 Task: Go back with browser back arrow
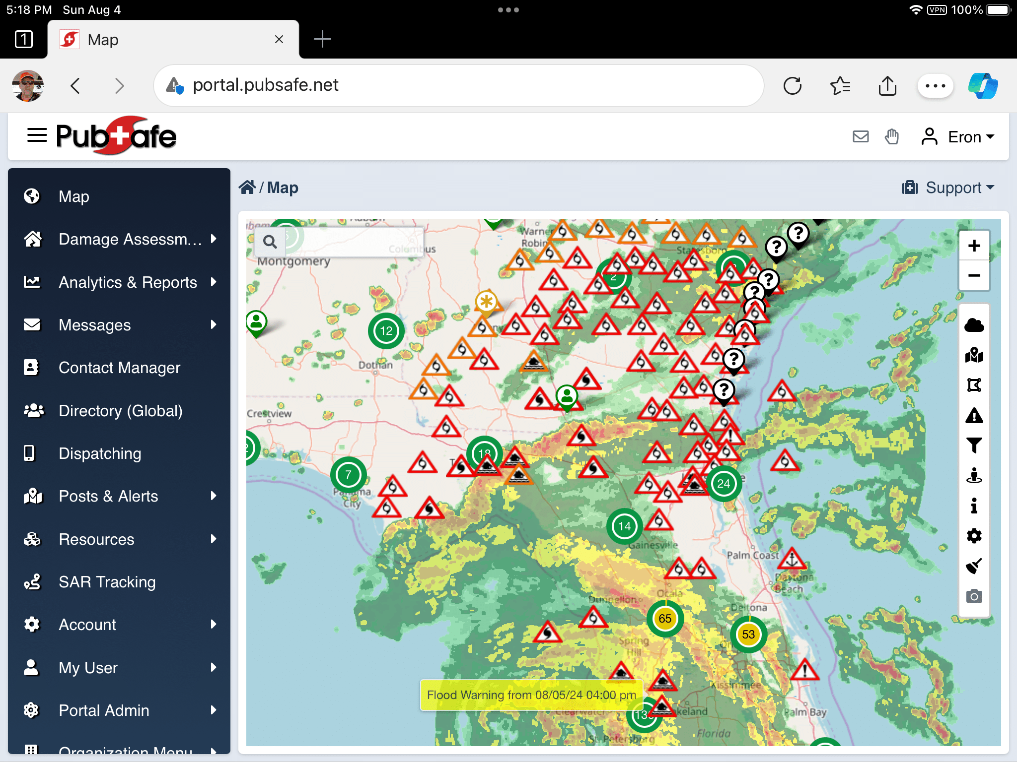click(x=75, y=86)
